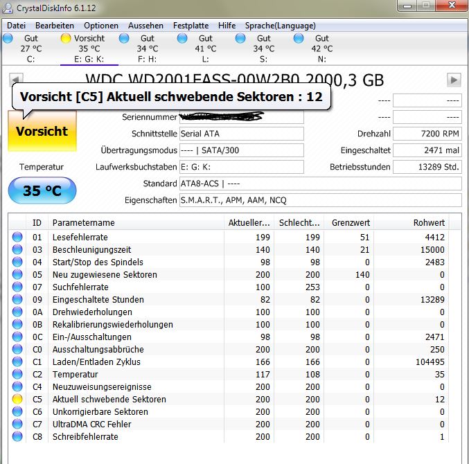Click the Drehzahl field 7200 RPM
The width and height of the screenshot is (469, 464).
[x=427, y=134]
